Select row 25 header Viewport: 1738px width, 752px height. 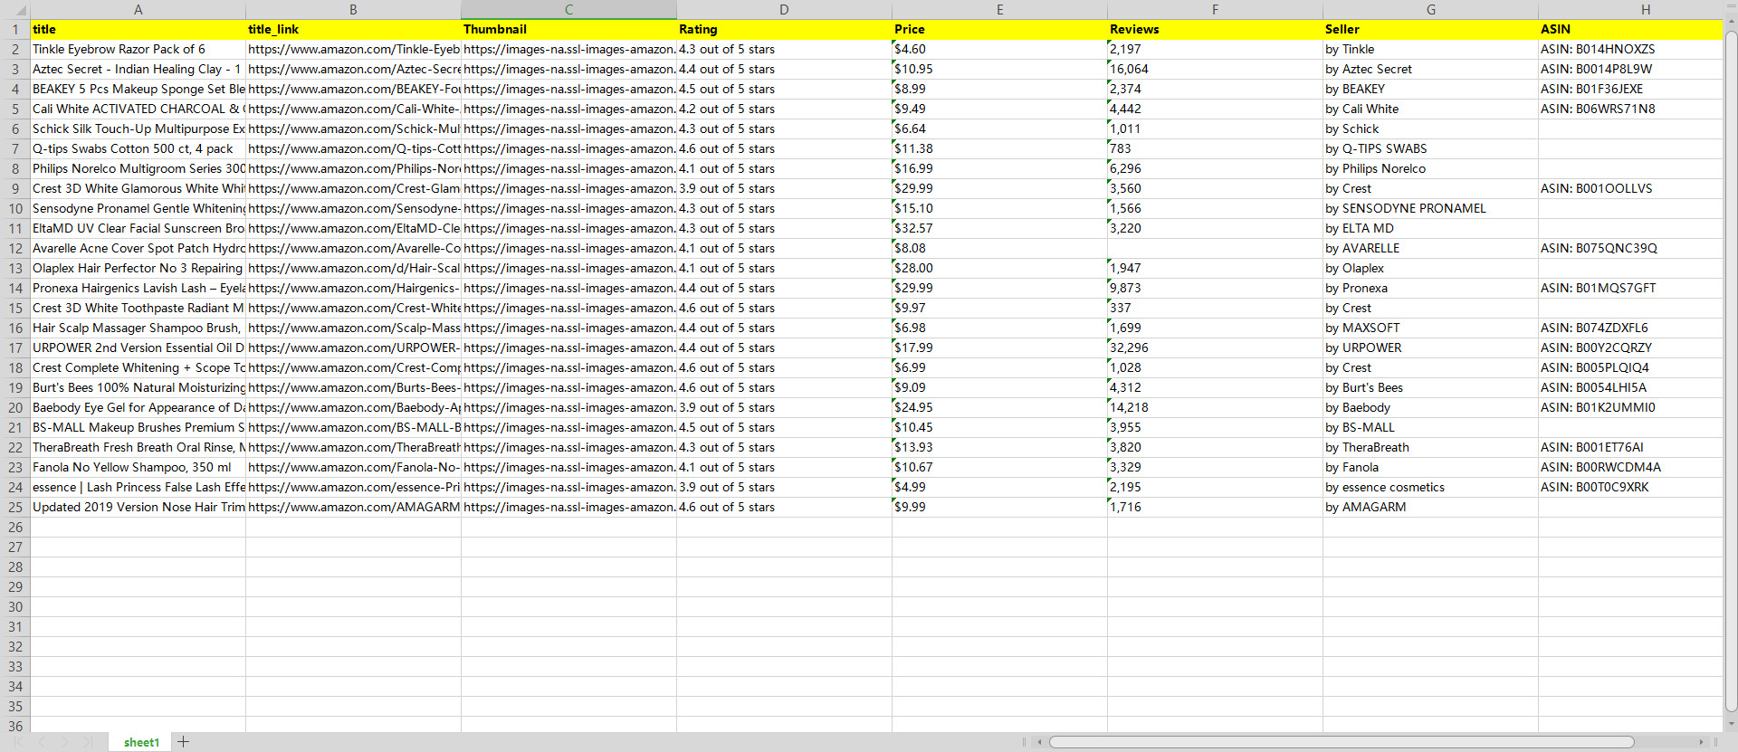pos(15,507)
